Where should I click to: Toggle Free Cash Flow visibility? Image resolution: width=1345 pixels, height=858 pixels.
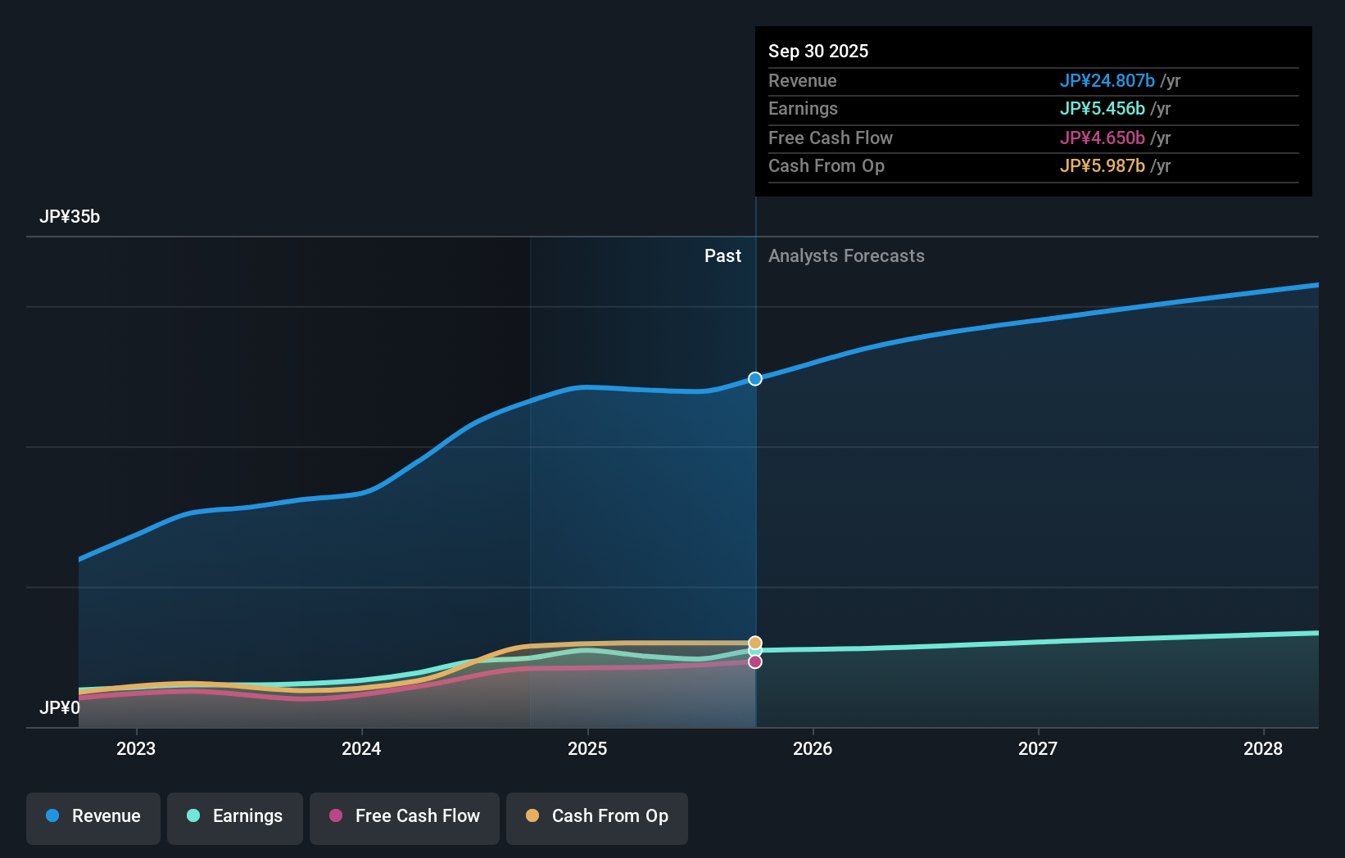pyautogui.click(x=404, y=816)
